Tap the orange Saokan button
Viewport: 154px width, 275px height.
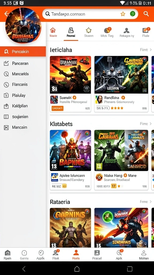pos(57,108)
